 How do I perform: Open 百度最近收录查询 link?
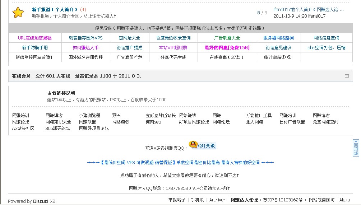(173, 38)
